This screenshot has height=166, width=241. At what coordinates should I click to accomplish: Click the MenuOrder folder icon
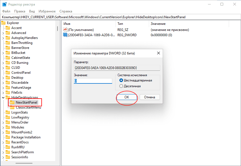pyautogui.click(x=8, y=122)
